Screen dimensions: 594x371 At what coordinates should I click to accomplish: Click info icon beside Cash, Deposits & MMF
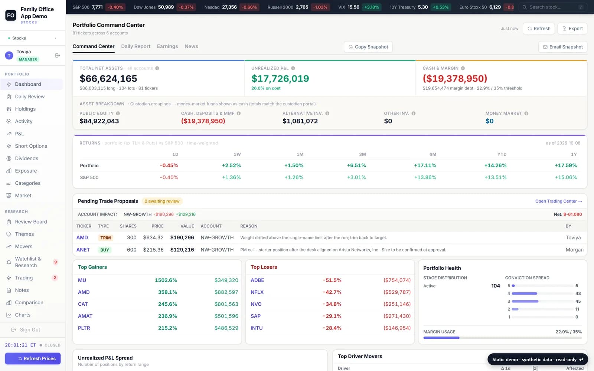[239, 114]
